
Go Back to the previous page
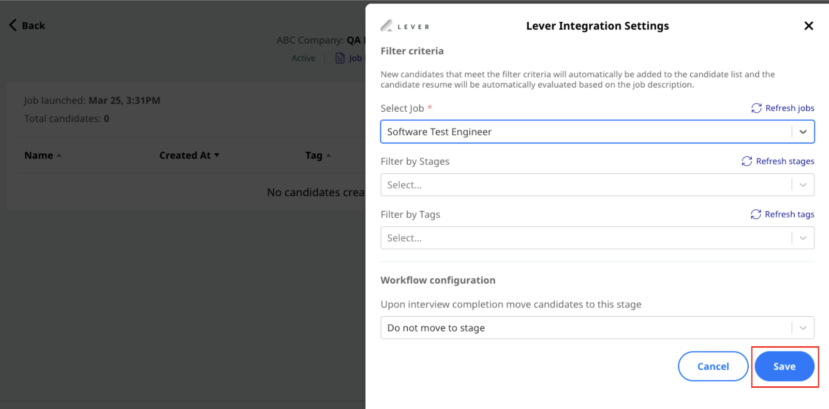(27, 26)
